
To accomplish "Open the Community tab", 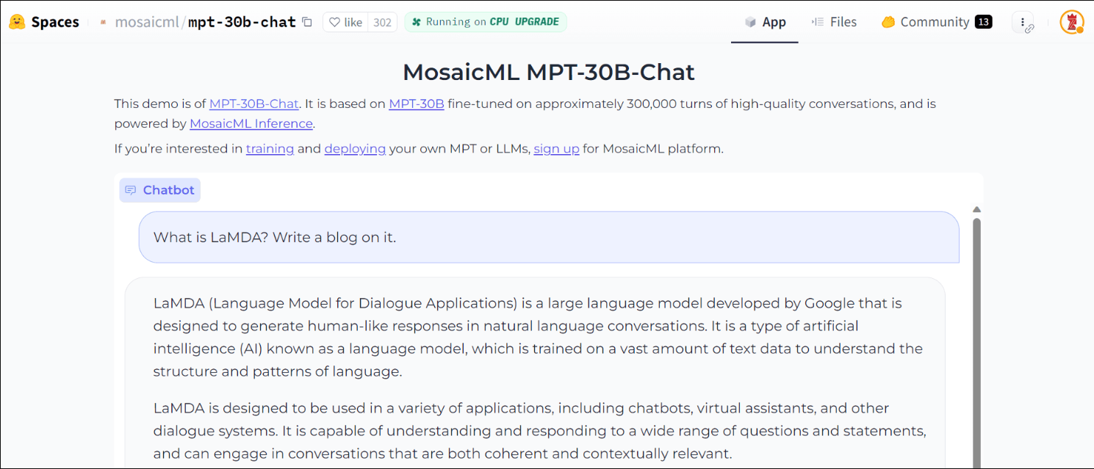I will (x=937, y=22).
